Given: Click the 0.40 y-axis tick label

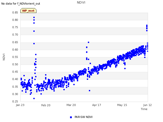Looking at the screenshot, I should point(15,79).
